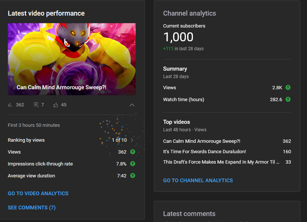Click the current subscribers count 1,000
This screenshot has height=222, width=307.
(178, 37)
